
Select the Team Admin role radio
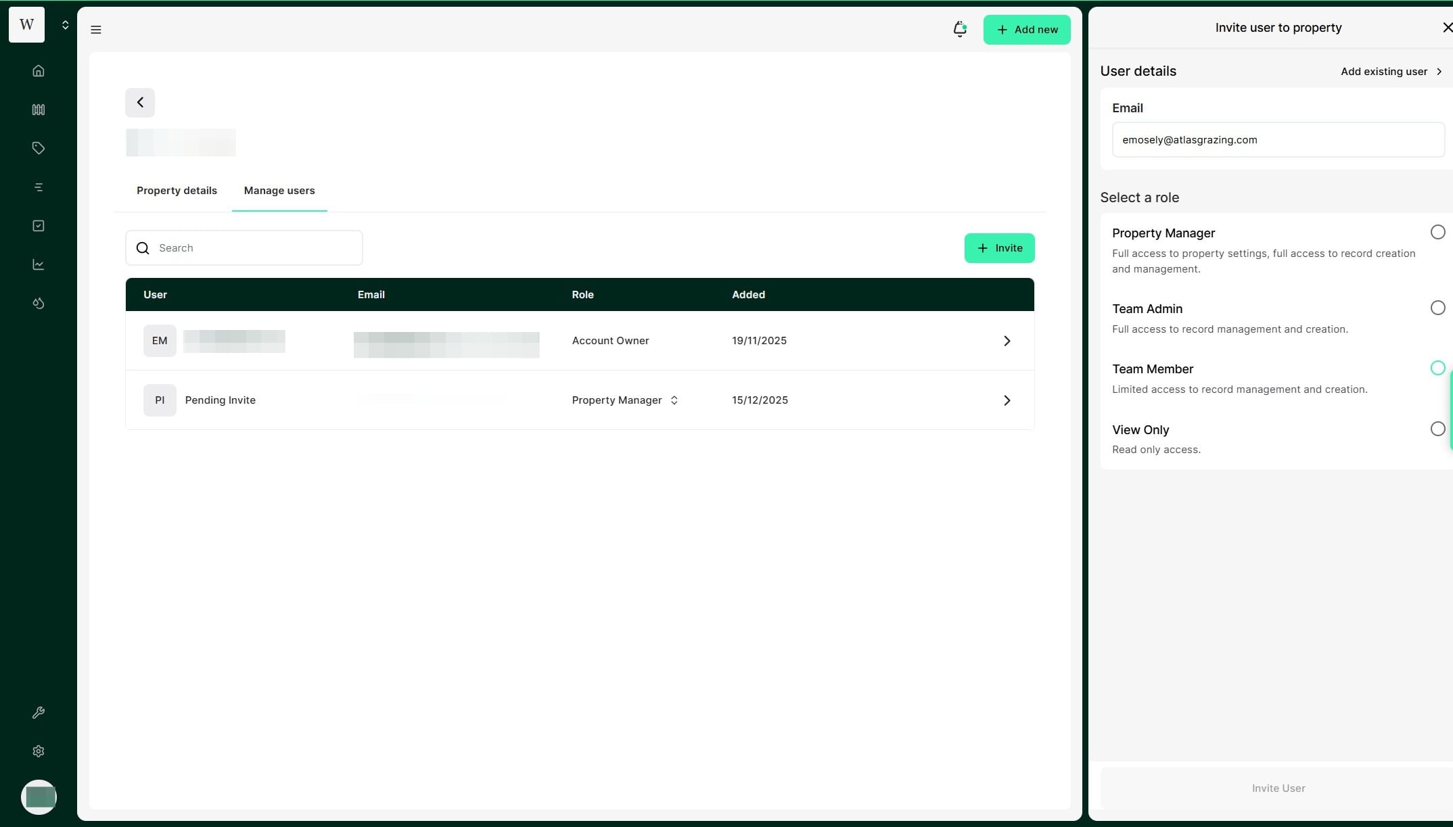(x=1437, y=308)
